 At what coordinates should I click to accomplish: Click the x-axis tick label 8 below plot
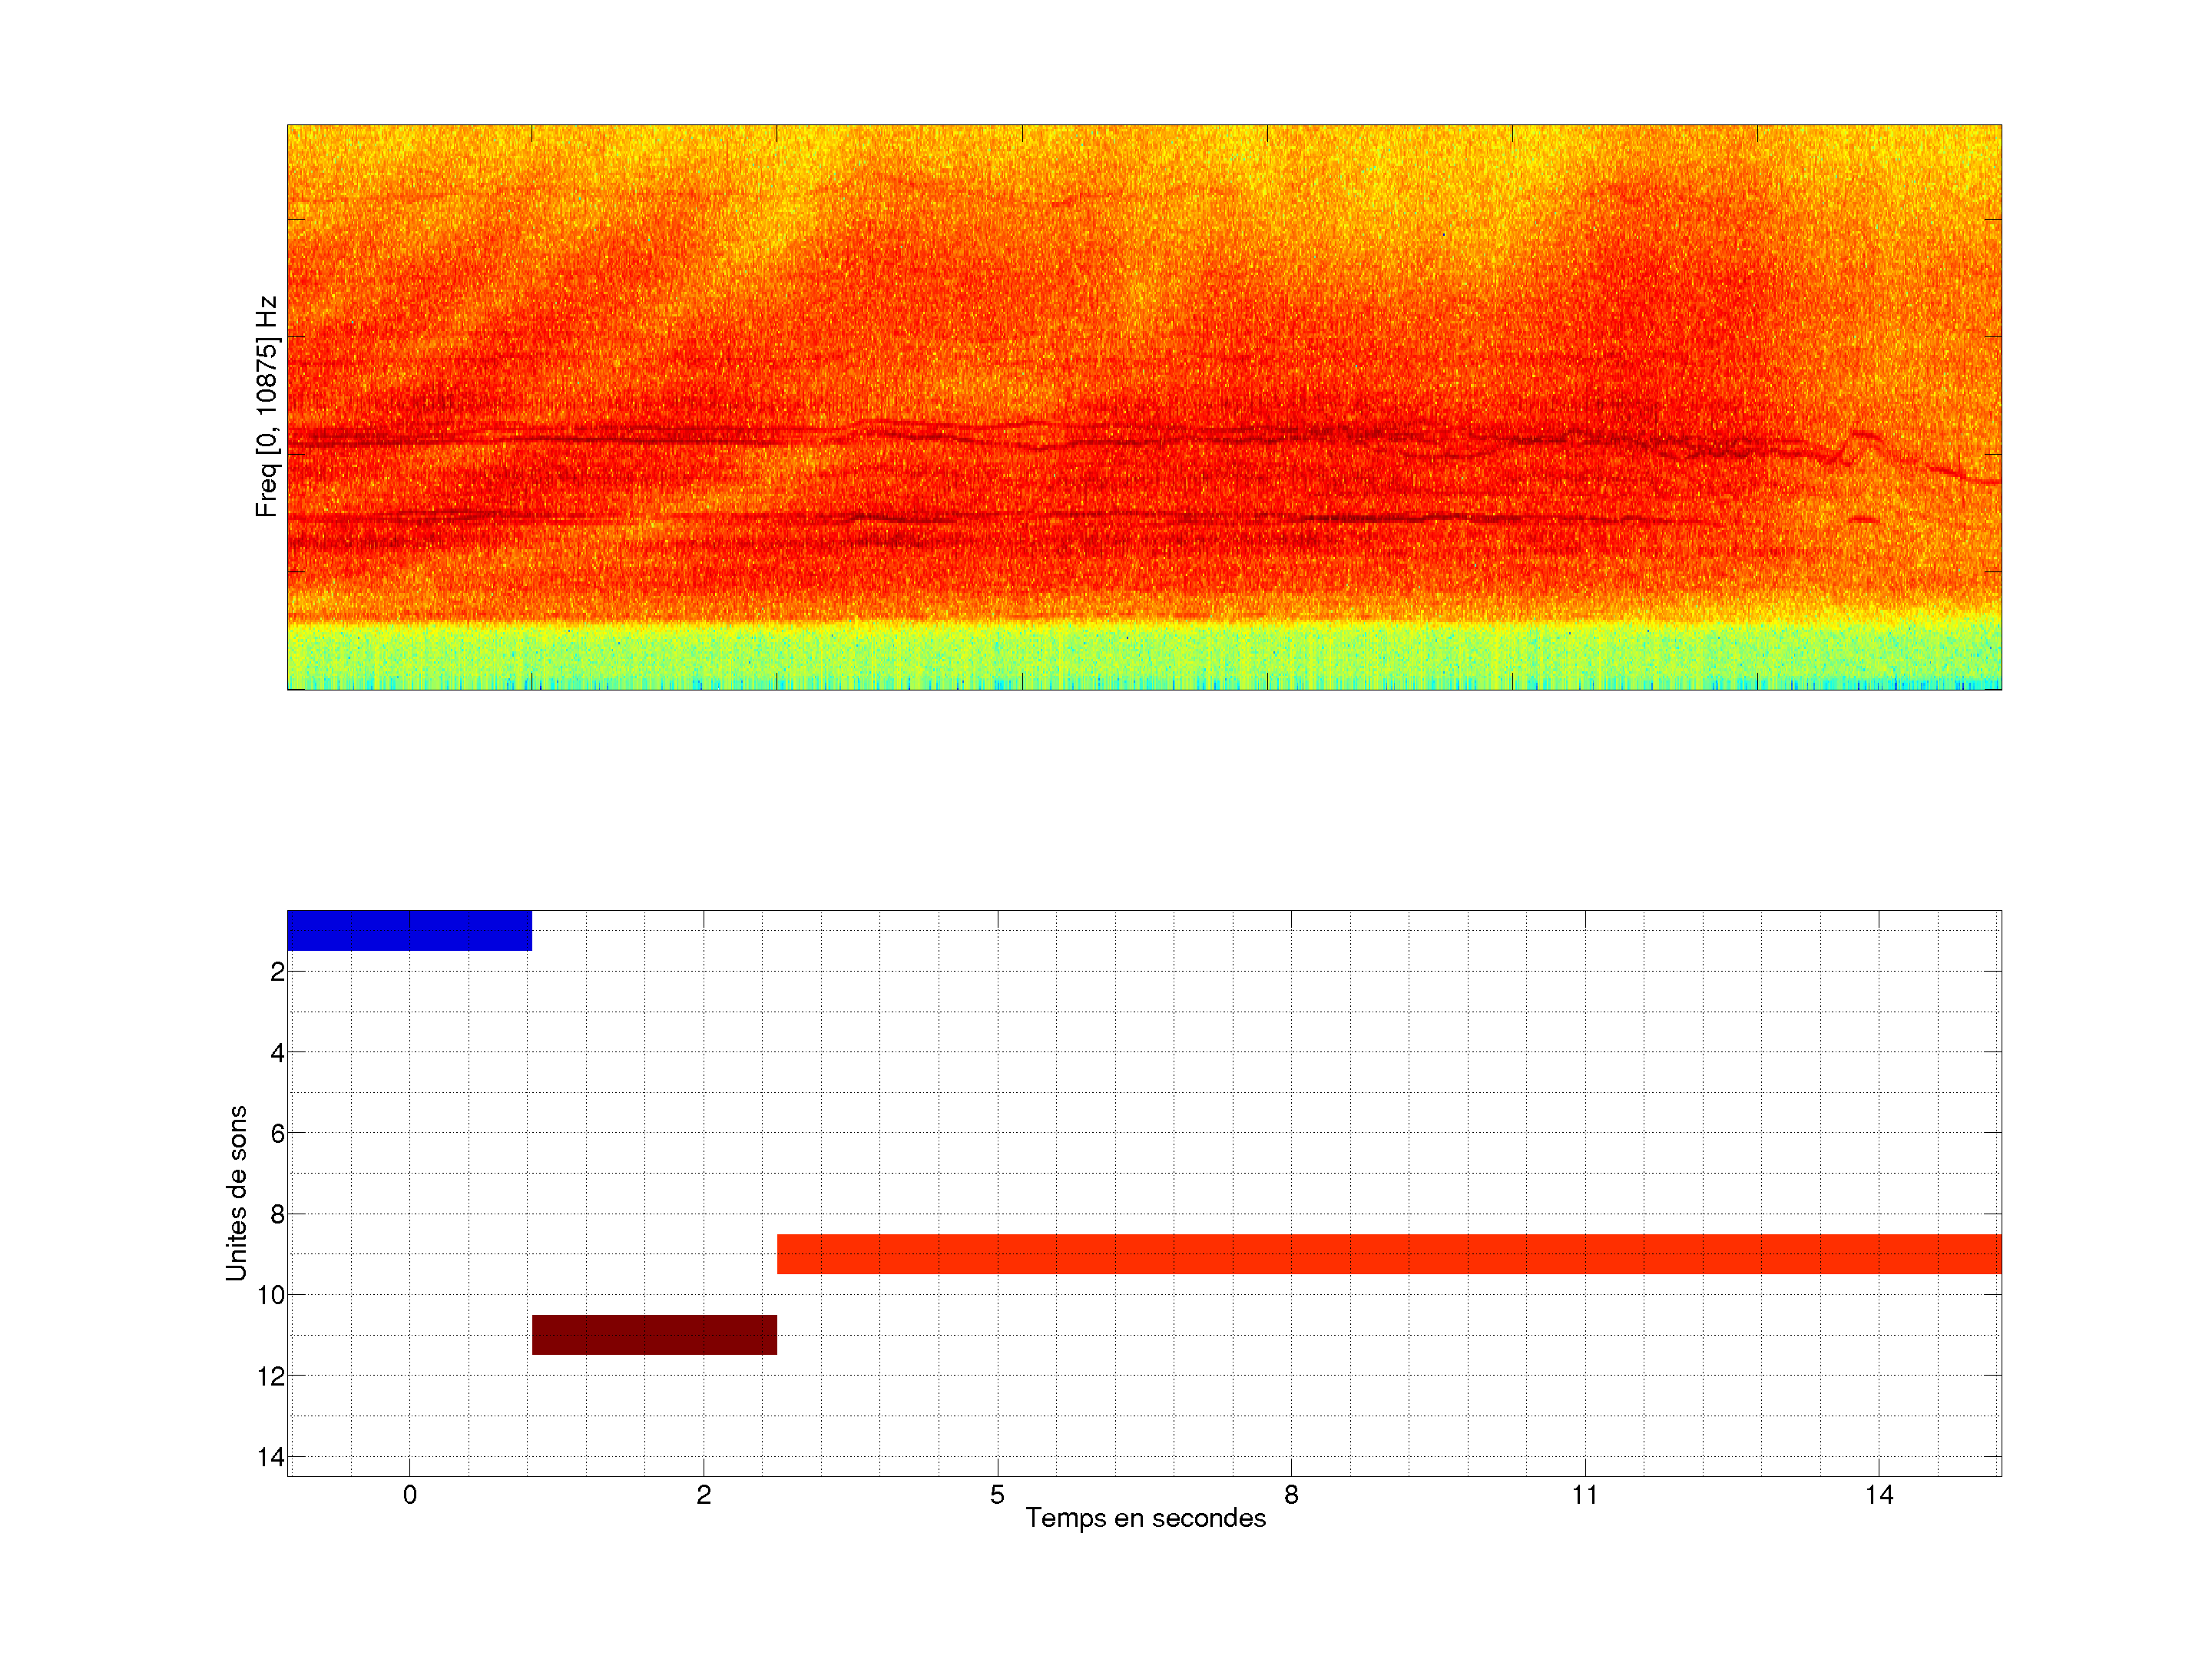1291,1495
